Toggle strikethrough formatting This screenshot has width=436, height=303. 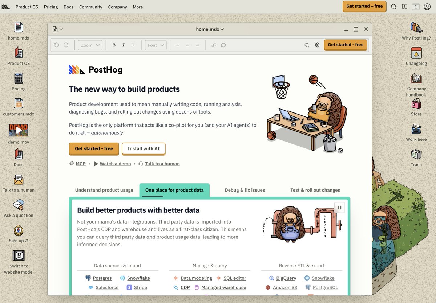(x=133, y=45)
